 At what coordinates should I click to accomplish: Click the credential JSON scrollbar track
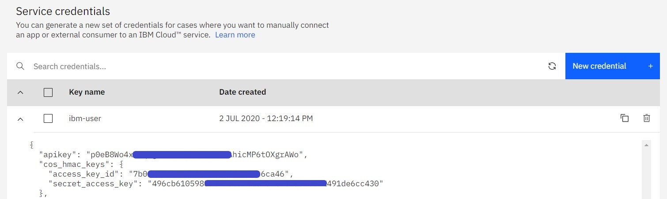point(646,176)
